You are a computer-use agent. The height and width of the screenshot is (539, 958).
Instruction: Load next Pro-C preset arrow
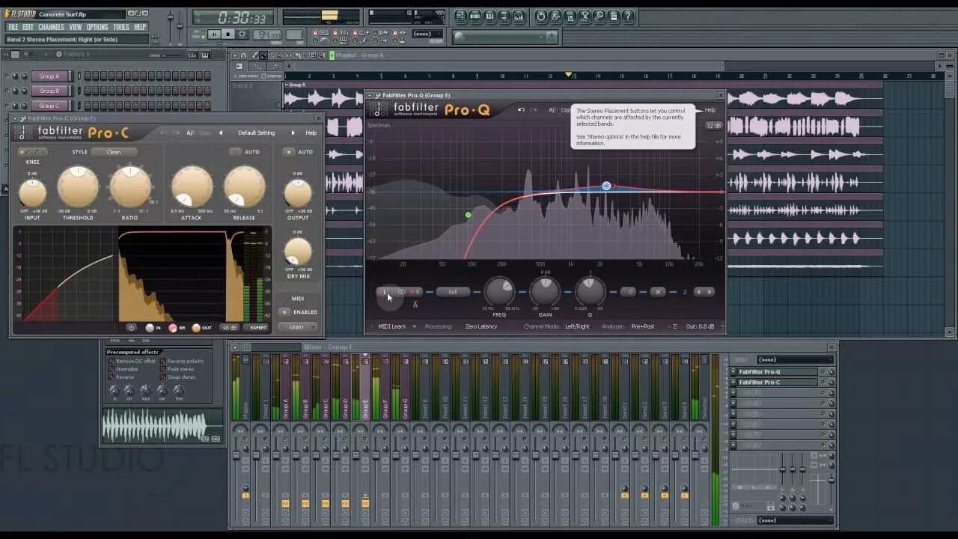pyautogui.click(x=293, y=133)
